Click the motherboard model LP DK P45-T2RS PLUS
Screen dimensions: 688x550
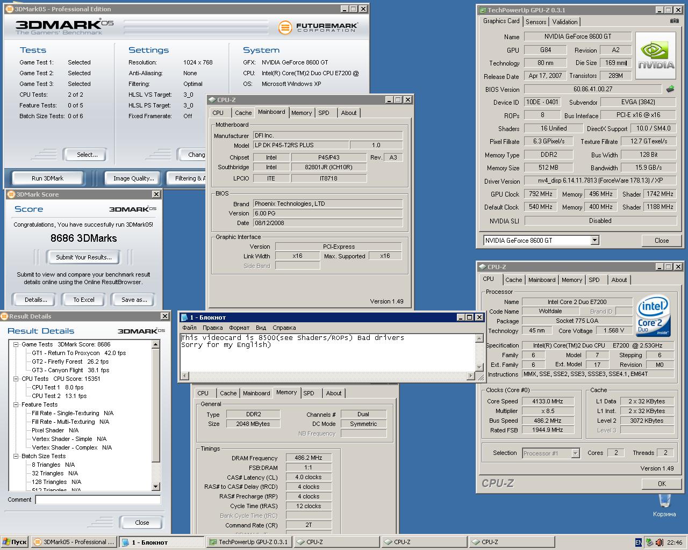click(x=300, y=145)
